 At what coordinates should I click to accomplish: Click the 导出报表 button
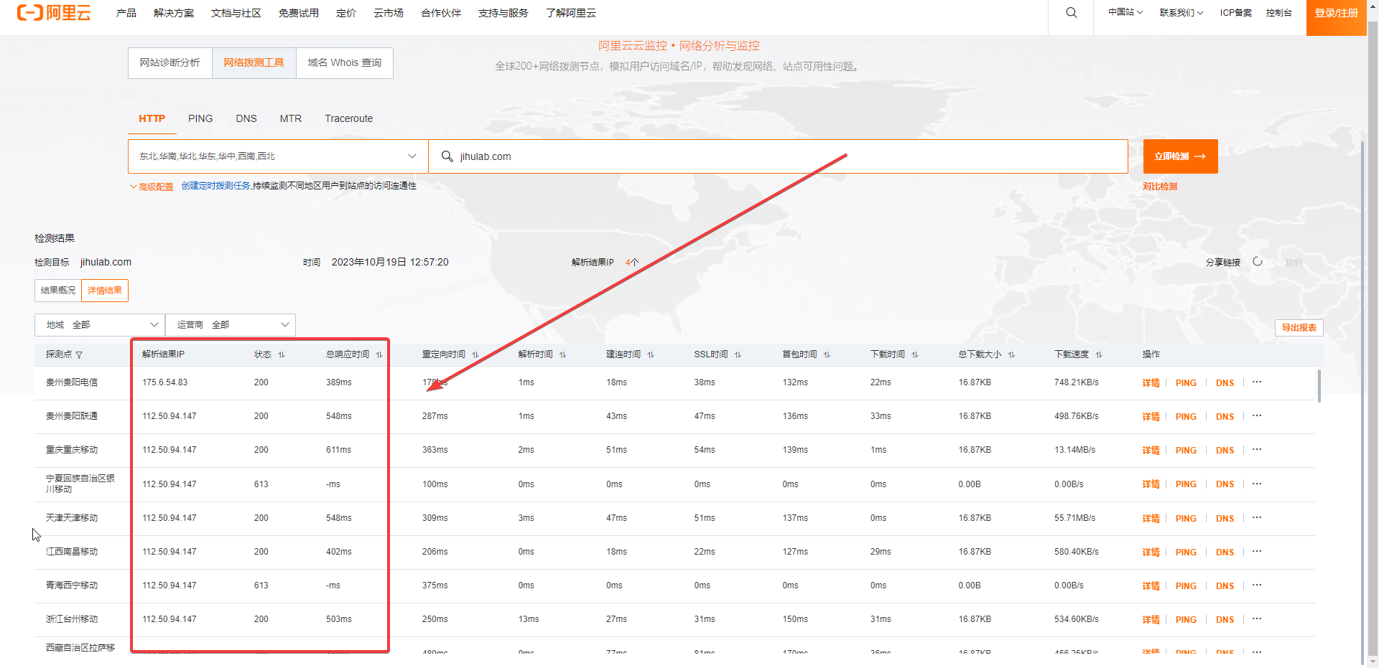(1299, 328)
